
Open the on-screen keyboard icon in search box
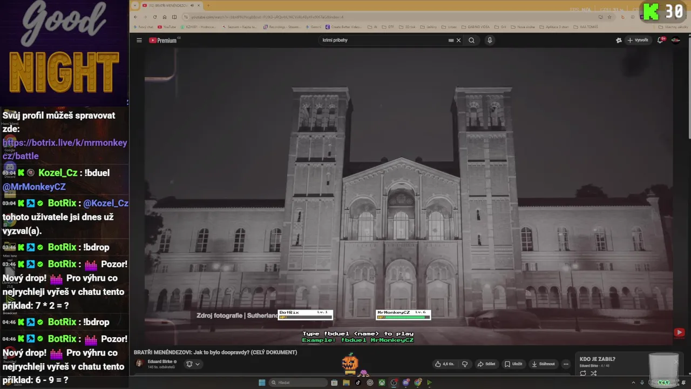[451, 40]
